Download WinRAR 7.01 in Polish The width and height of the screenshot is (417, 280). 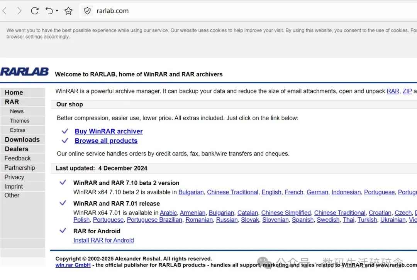(81, 220)
